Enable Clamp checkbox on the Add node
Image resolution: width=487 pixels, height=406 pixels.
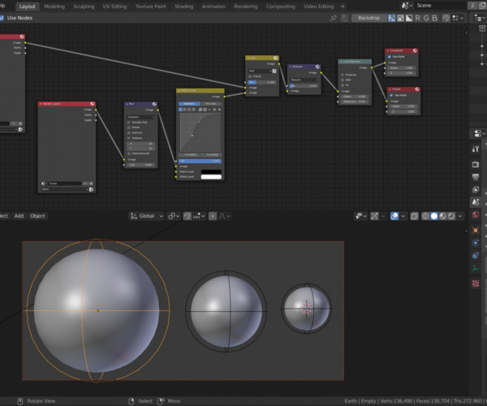tap(250, 76)
